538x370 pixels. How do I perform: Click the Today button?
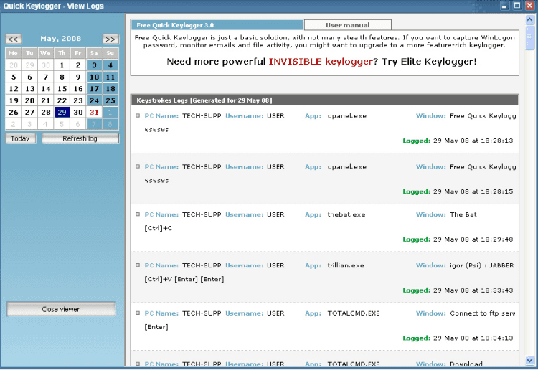pos(21,138)
